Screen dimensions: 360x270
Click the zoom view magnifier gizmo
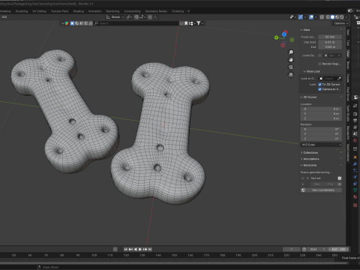[291, 52]
